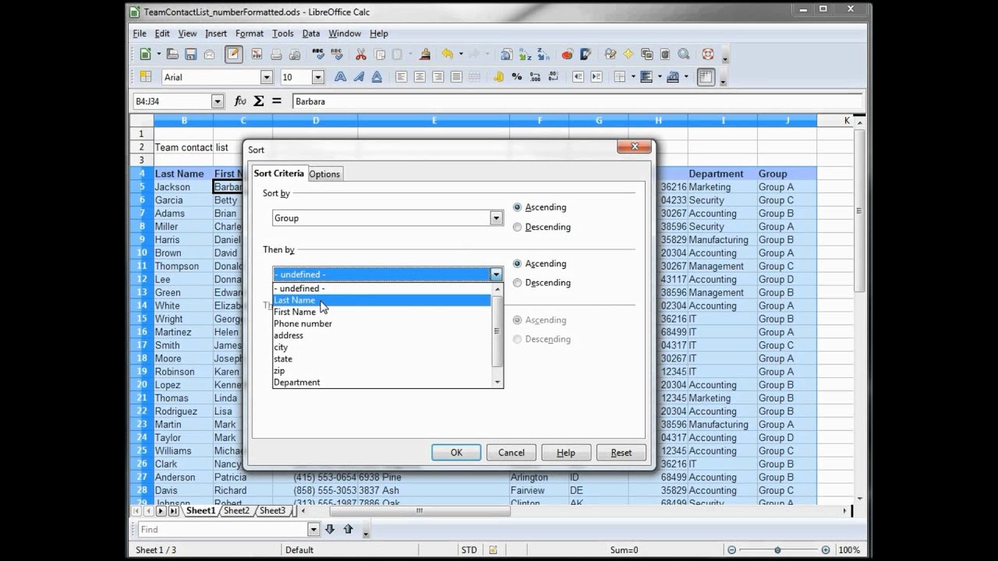Select the Sort Criteria tab
Screen dimensions: 998x561
278,173
